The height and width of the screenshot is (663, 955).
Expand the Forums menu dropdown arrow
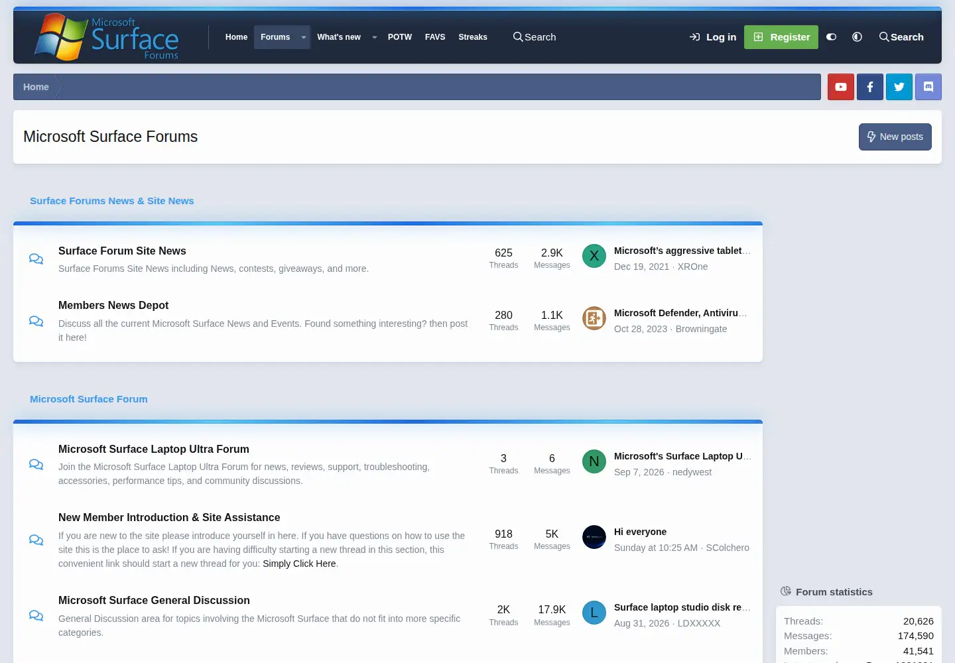coord(304,37)
